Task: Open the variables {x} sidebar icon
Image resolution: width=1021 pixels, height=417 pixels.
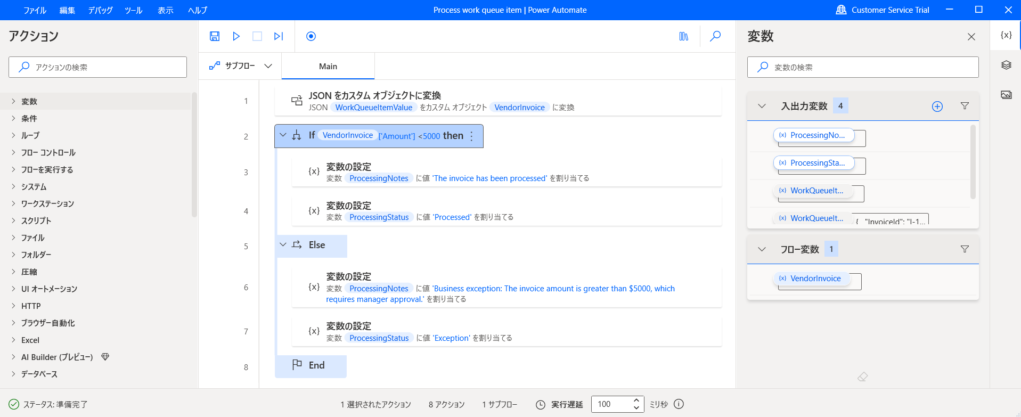Action: coord(1006,35)
